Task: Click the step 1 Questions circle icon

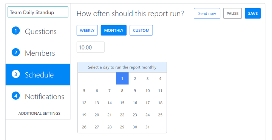Action: (x=16, y=31)
